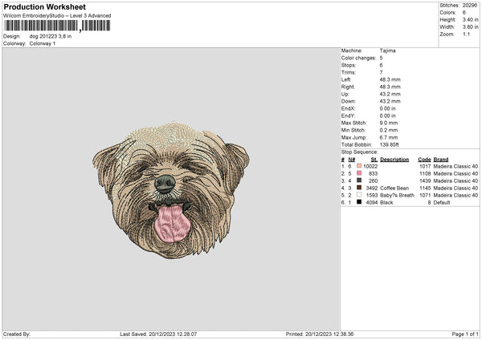Click the Black thread color swatch

tap(358, 202)
